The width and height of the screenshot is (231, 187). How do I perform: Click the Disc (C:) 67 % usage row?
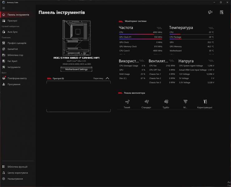click(132, 78)
